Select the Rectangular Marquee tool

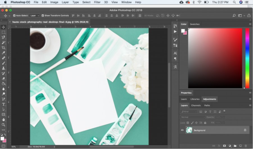3,32
